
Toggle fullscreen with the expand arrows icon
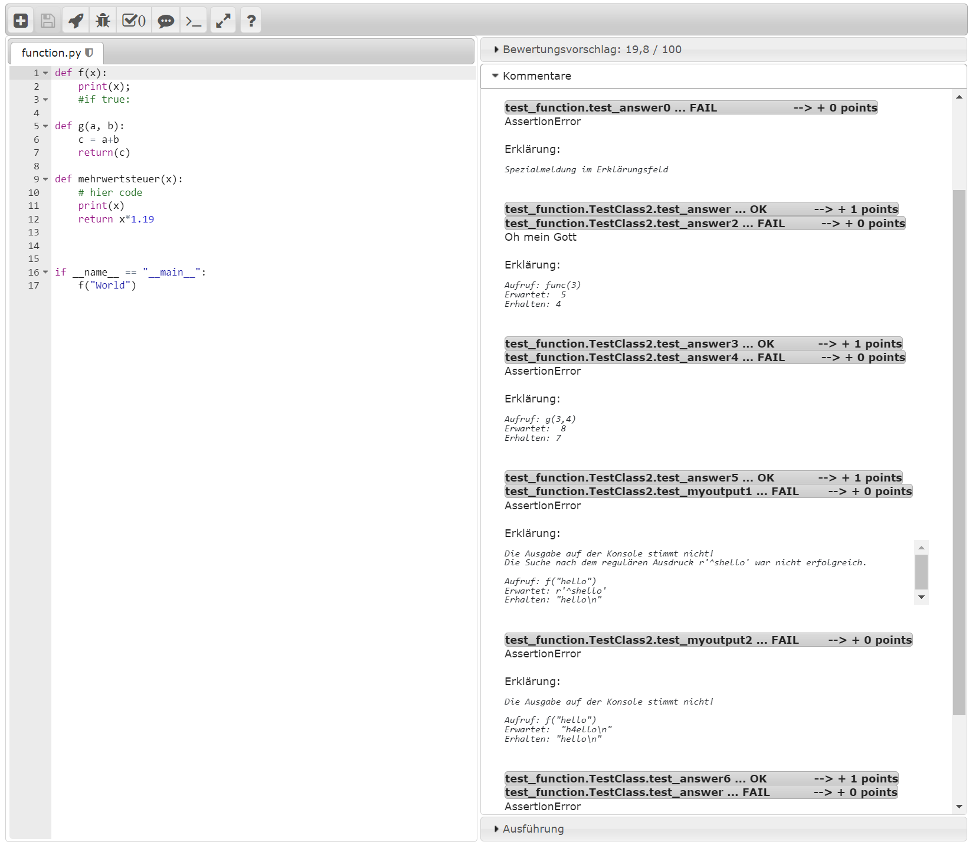tap(223, 21)
